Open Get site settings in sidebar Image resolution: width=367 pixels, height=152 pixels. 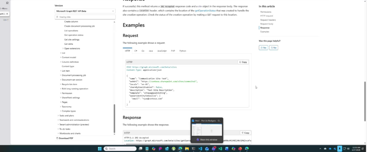72,39
